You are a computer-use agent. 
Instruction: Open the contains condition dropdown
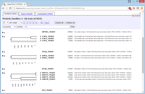pos(21,27)
